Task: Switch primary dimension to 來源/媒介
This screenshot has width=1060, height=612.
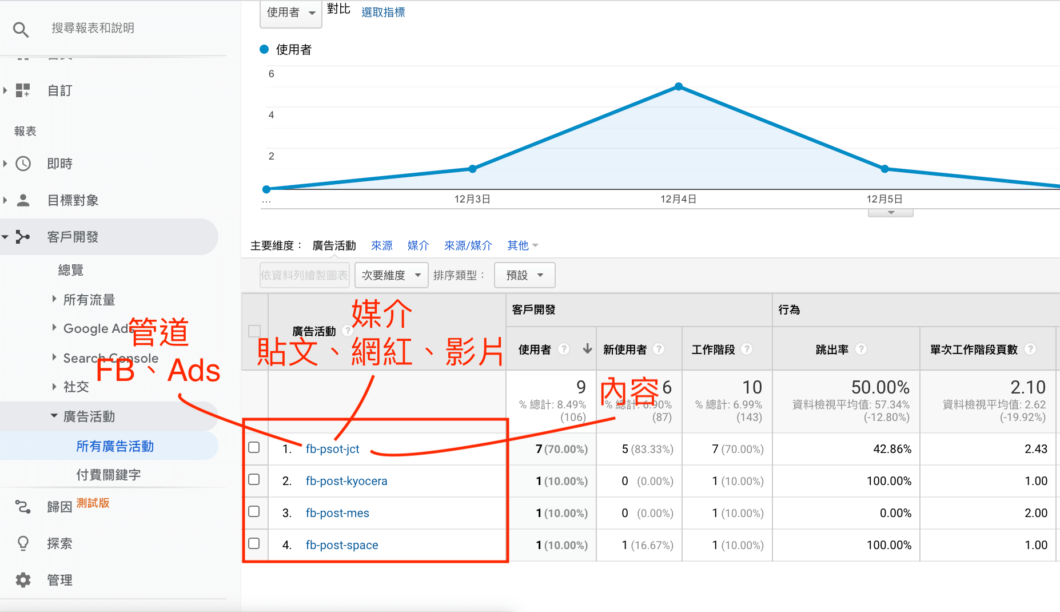Action: tap(468, 245)
